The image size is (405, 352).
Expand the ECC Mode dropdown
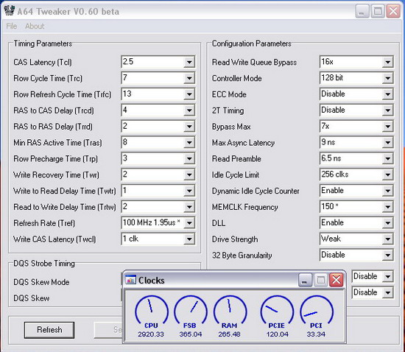(387, 94)
